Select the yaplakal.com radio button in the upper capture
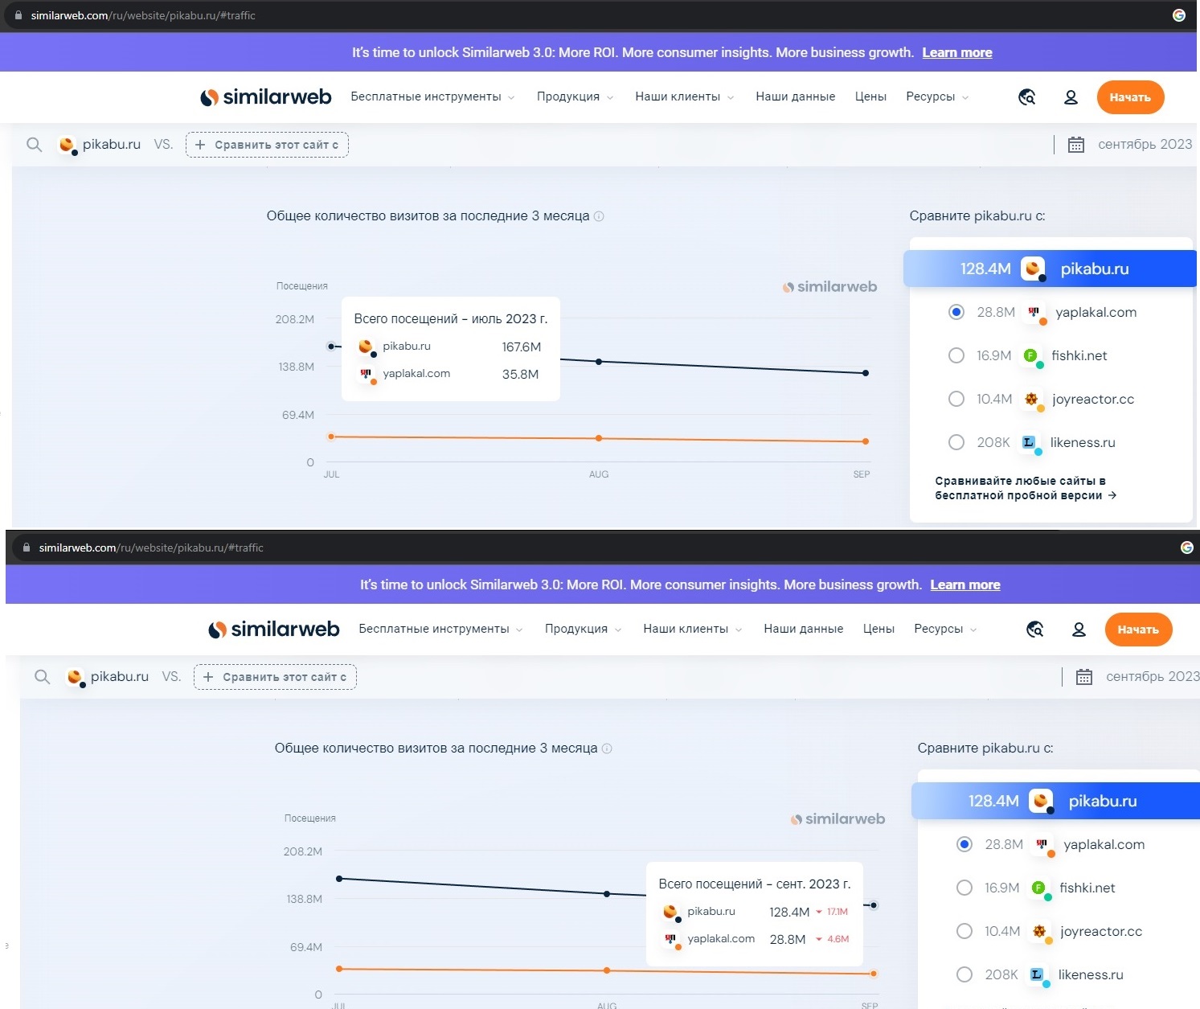Screen dimensions: 1200x1009 coord(956,312)
